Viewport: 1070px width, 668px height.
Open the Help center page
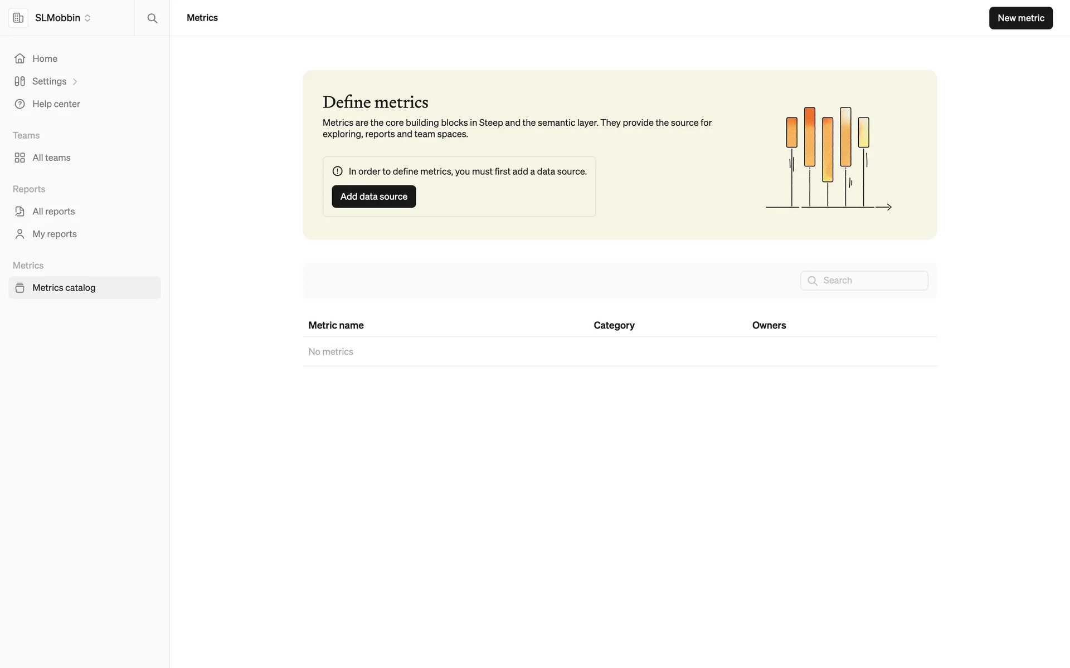coord(56,104)
